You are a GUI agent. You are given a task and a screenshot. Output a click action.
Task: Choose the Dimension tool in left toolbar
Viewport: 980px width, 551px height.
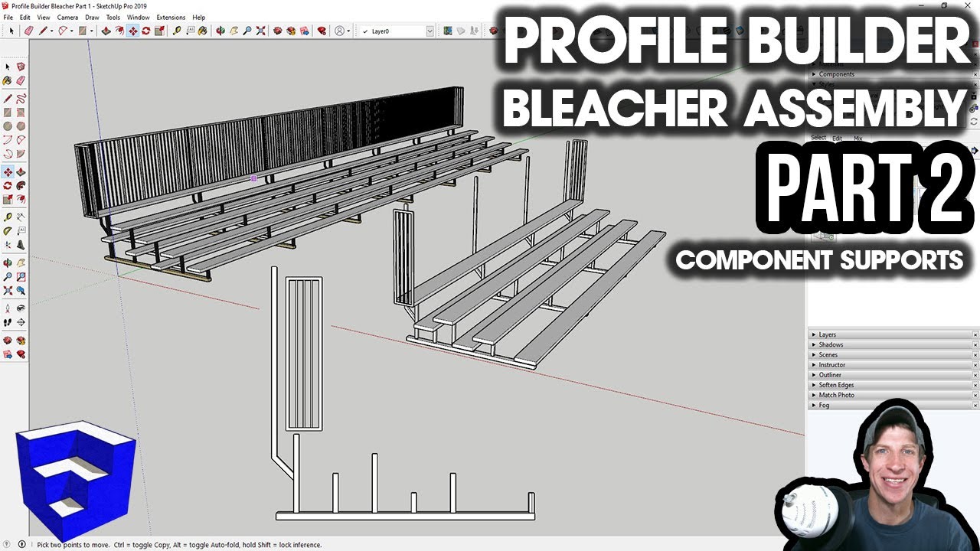pos(21,217)
